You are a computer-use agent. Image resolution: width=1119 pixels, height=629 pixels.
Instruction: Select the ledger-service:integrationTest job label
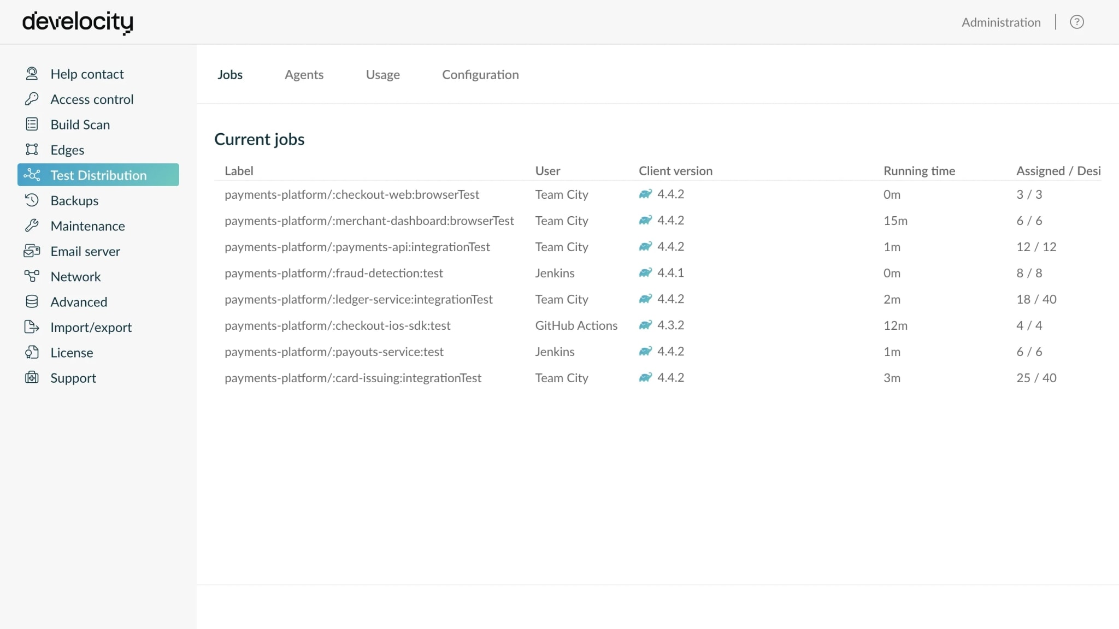(358, 299)
